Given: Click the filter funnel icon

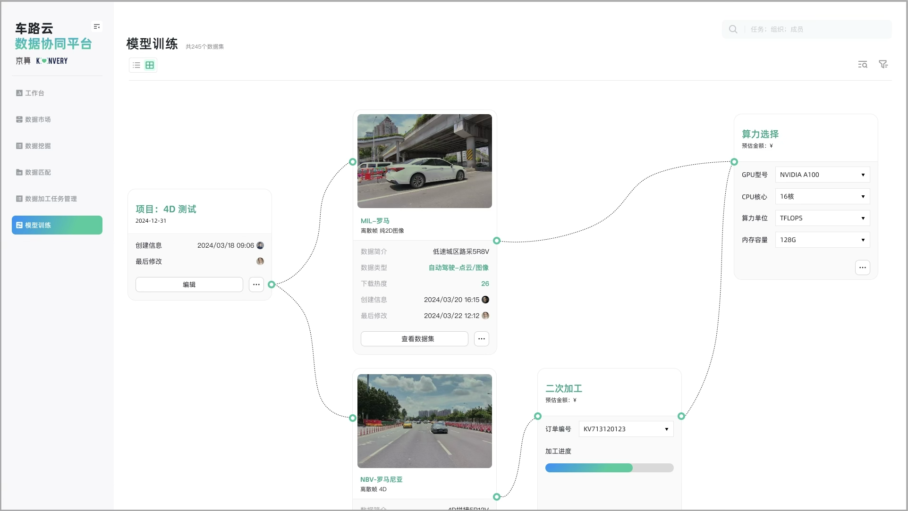Looking at the screenshot, I should pos(883,65).
